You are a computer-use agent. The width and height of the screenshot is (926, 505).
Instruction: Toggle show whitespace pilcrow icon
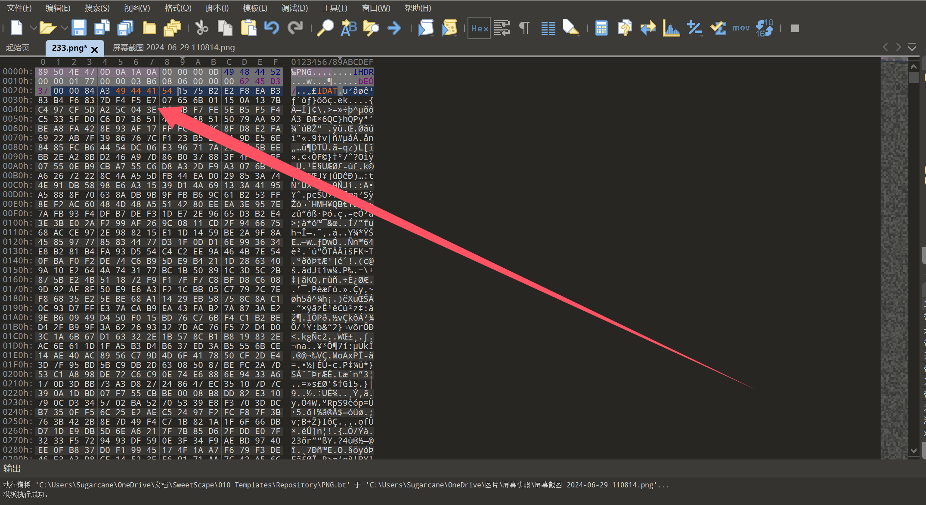tap(524, 28)
